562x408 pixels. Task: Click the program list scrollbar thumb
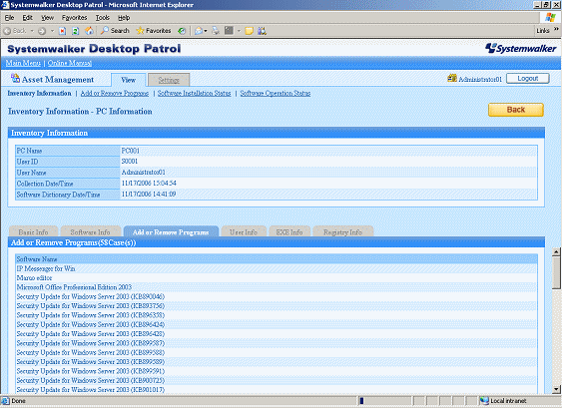(x=556, y=272)
